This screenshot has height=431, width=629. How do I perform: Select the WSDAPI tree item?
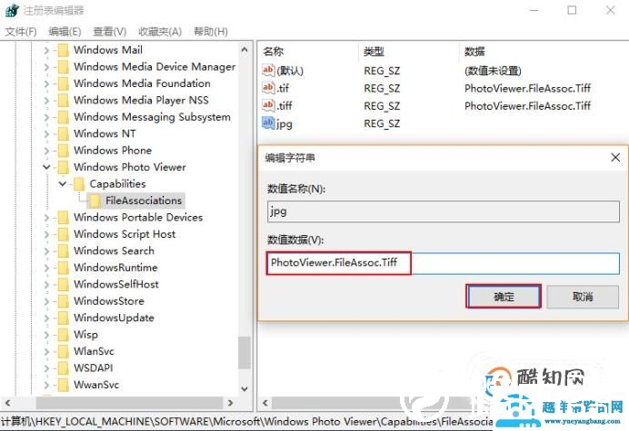94,368
